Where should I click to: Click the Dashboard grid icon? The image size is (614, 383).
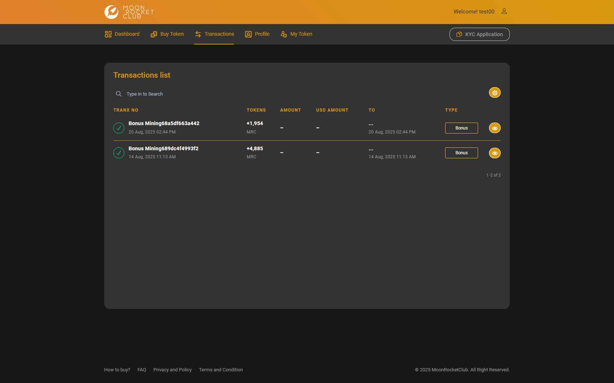pos(108,34)
